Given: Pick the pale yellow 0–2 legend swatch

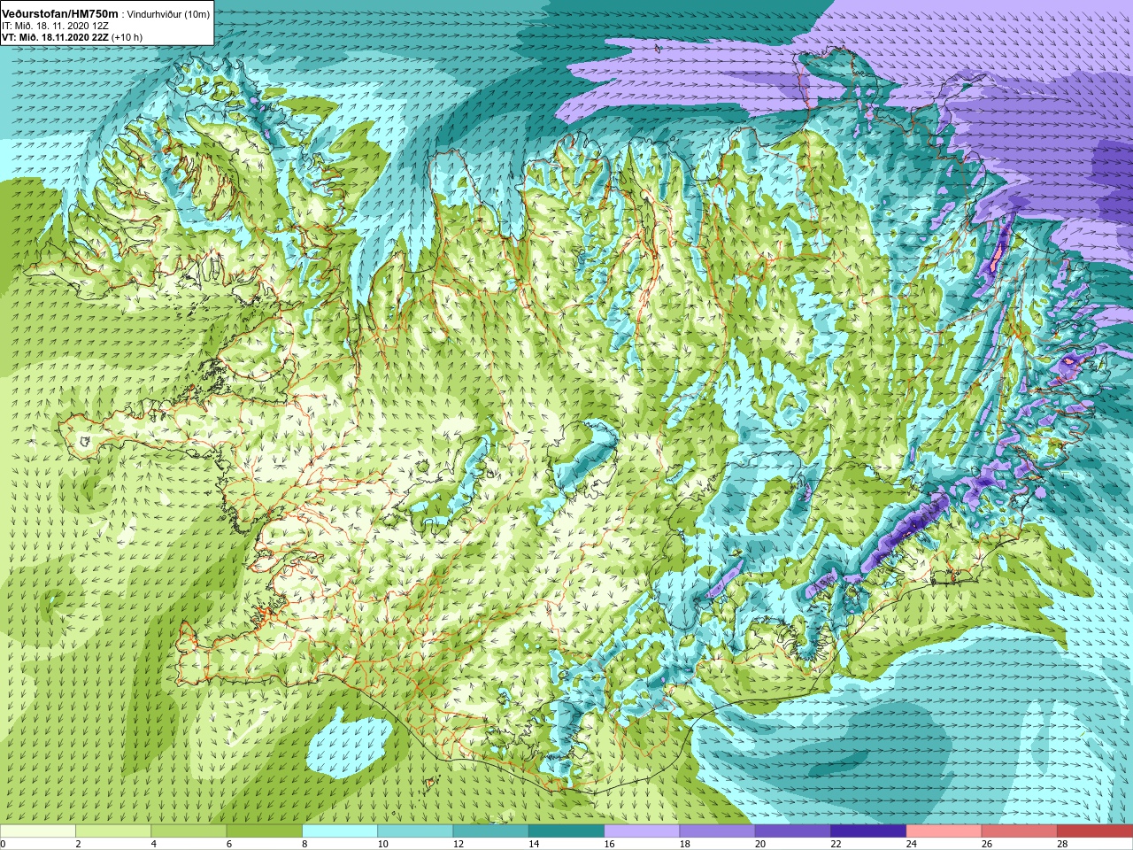Looking at the screenshot, I should 38,831.
